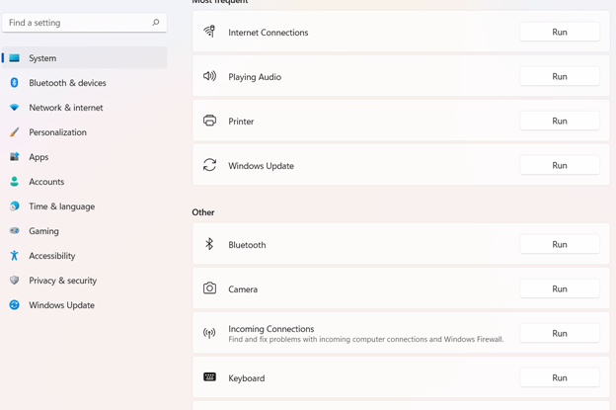Viewport: 616px width, 410px height.
Task: Run the Playing Audio troubleshooter
Action: [559, 77]
